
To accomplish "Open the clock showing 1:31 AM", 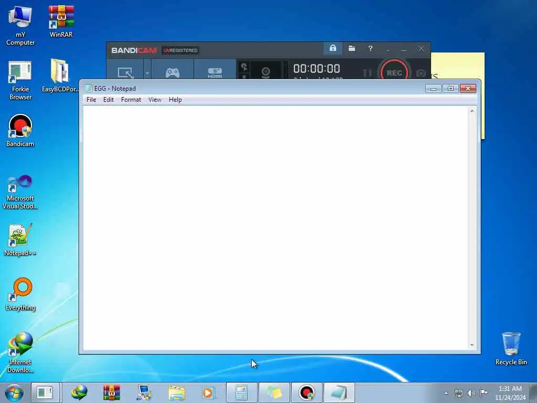I will click(x=510, y=393).
